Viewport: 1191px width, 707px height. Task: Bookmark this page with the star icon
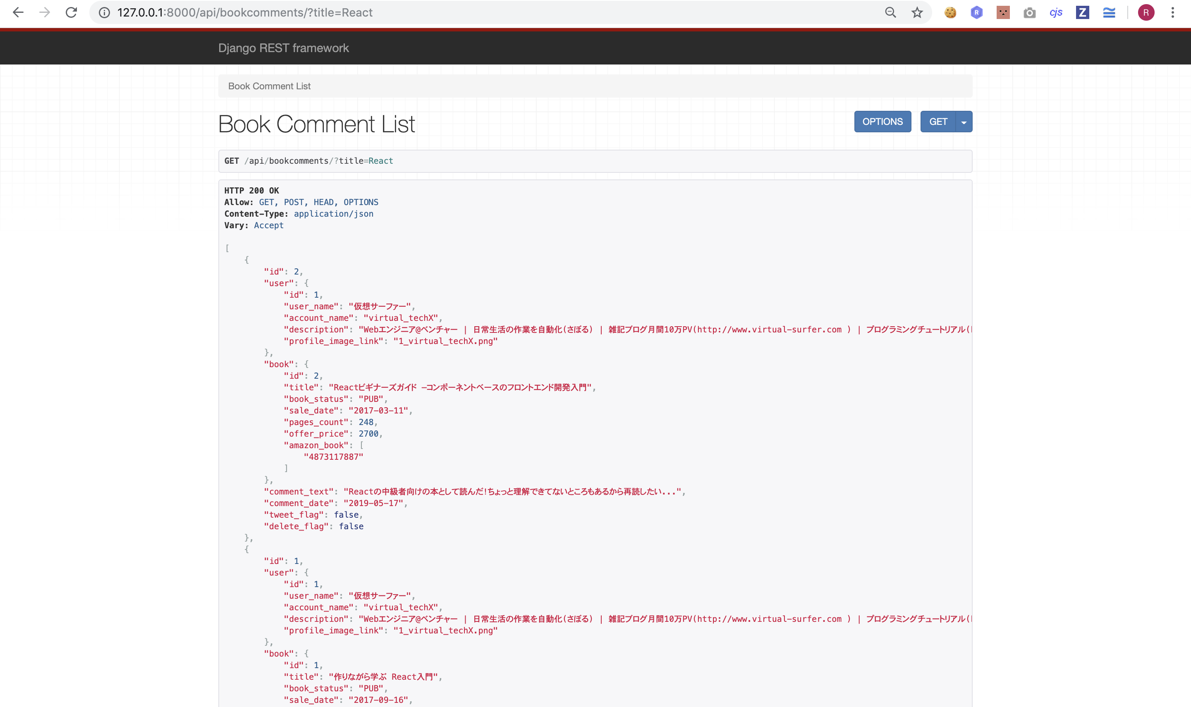917,12
